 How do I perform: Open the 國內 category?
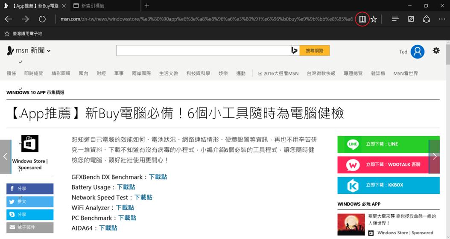click(84, 73)
